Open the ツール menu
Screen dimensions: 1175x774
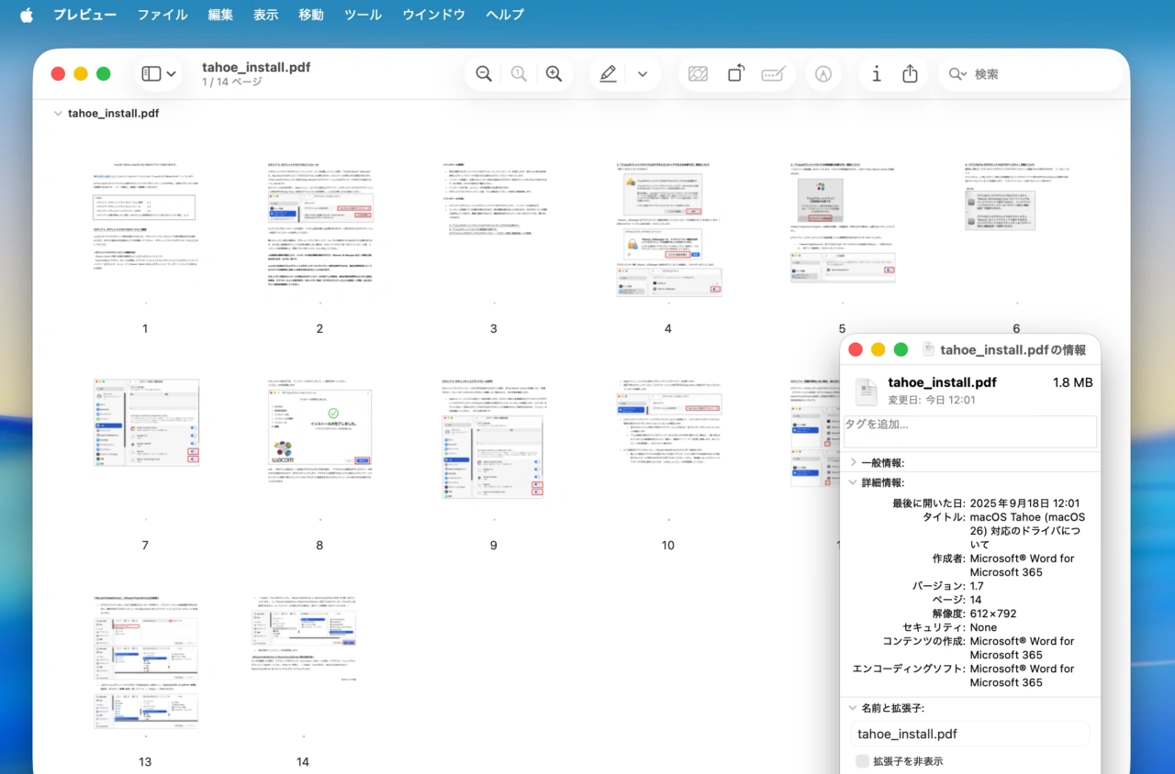click(363, 15)
